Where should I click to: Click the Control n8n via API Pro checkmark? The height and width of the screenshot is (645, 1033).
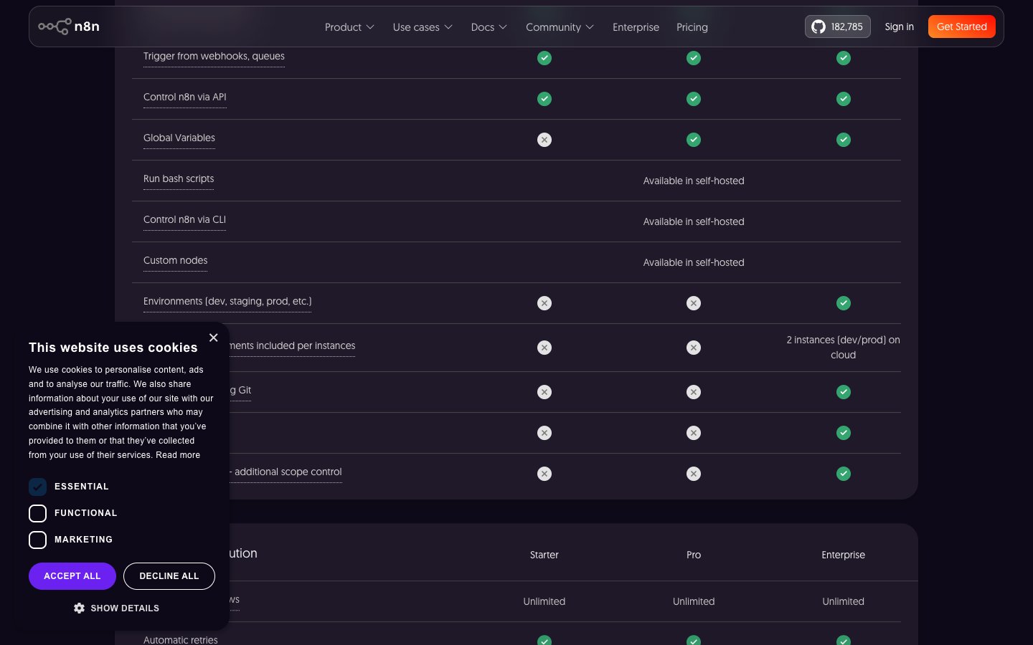tap(693, 99)
